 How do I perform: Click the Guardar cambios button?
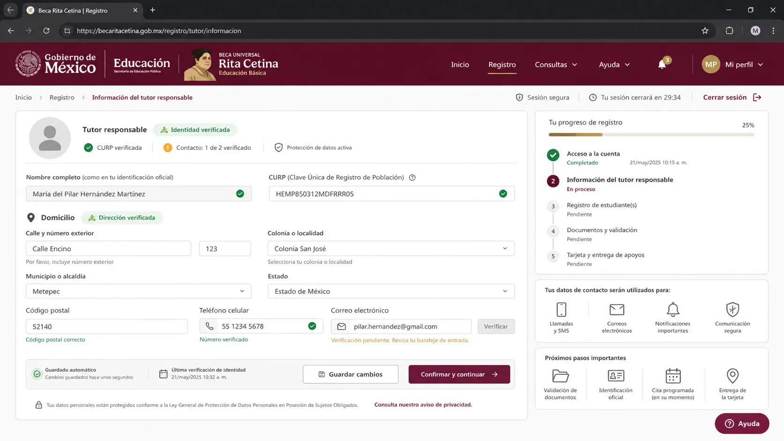[x=350, y=374]
